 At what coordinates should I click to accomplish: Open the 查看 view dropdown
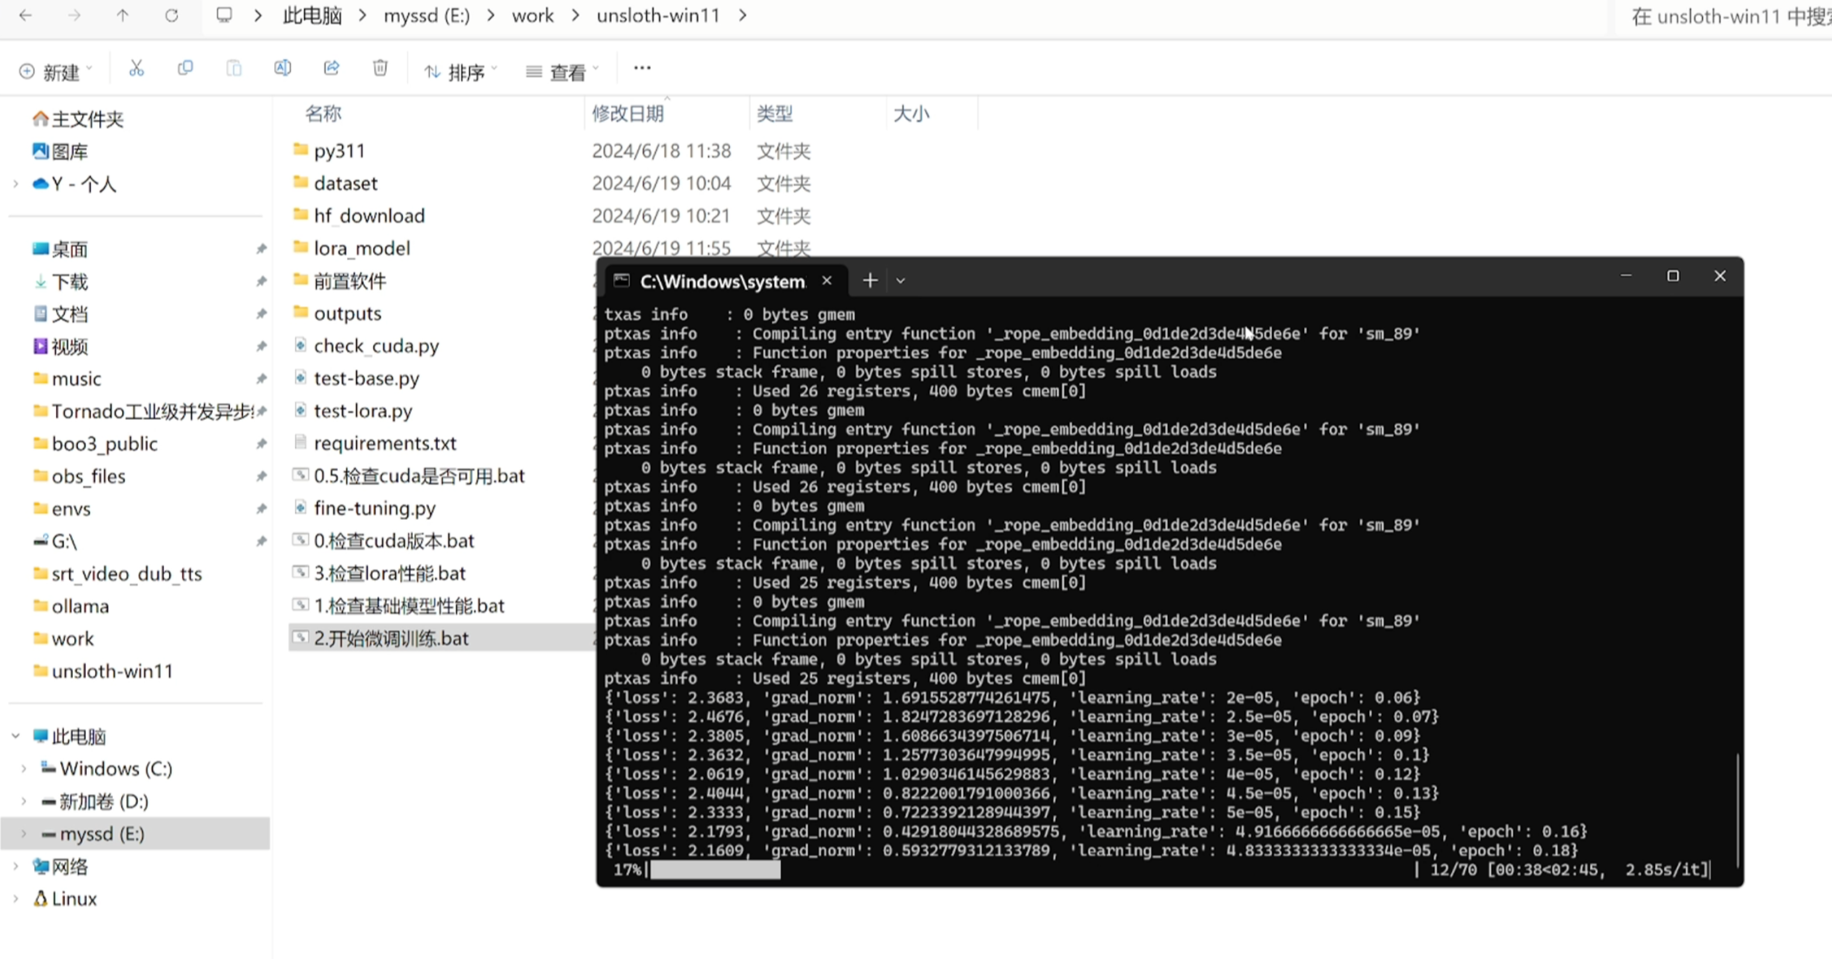coord(562,72)
